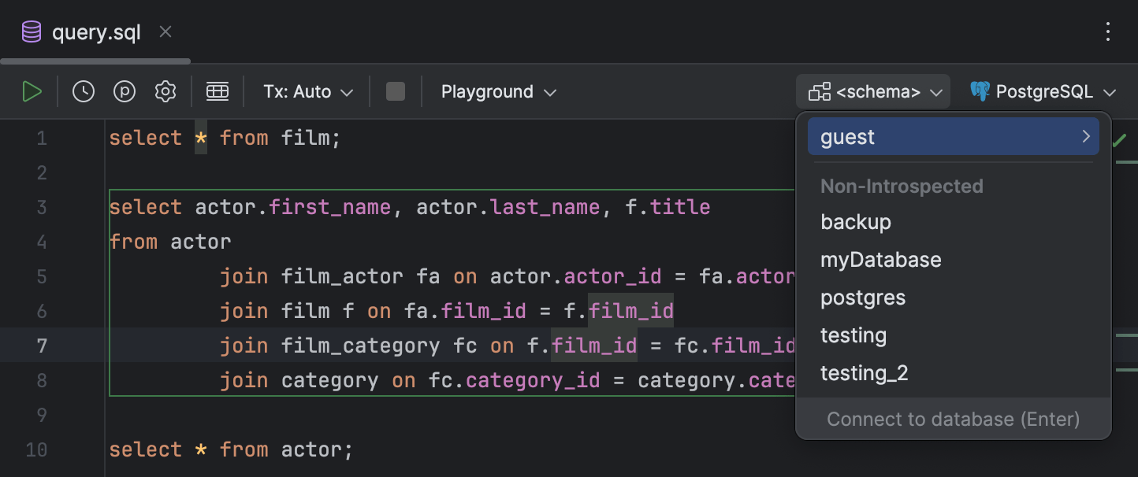Viewport: 1138px width, 477px height.
Task: Switch to the query.sql tab
Action: 96,32
